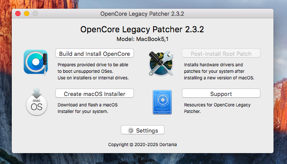Viewport: 287px width, 164px height.
Task: Open Settings with the gear button
Action: pyautogui.click(x=142, y=130)
